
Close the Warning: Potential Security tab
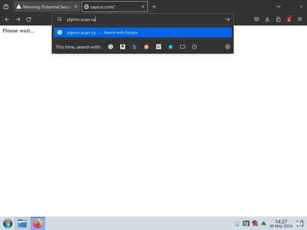[x=76, y=7]
